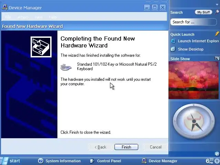The height and width of the screenshot is (165, 220).
Task: Click the My Stuff search scope button
Action: pos(203,12)
